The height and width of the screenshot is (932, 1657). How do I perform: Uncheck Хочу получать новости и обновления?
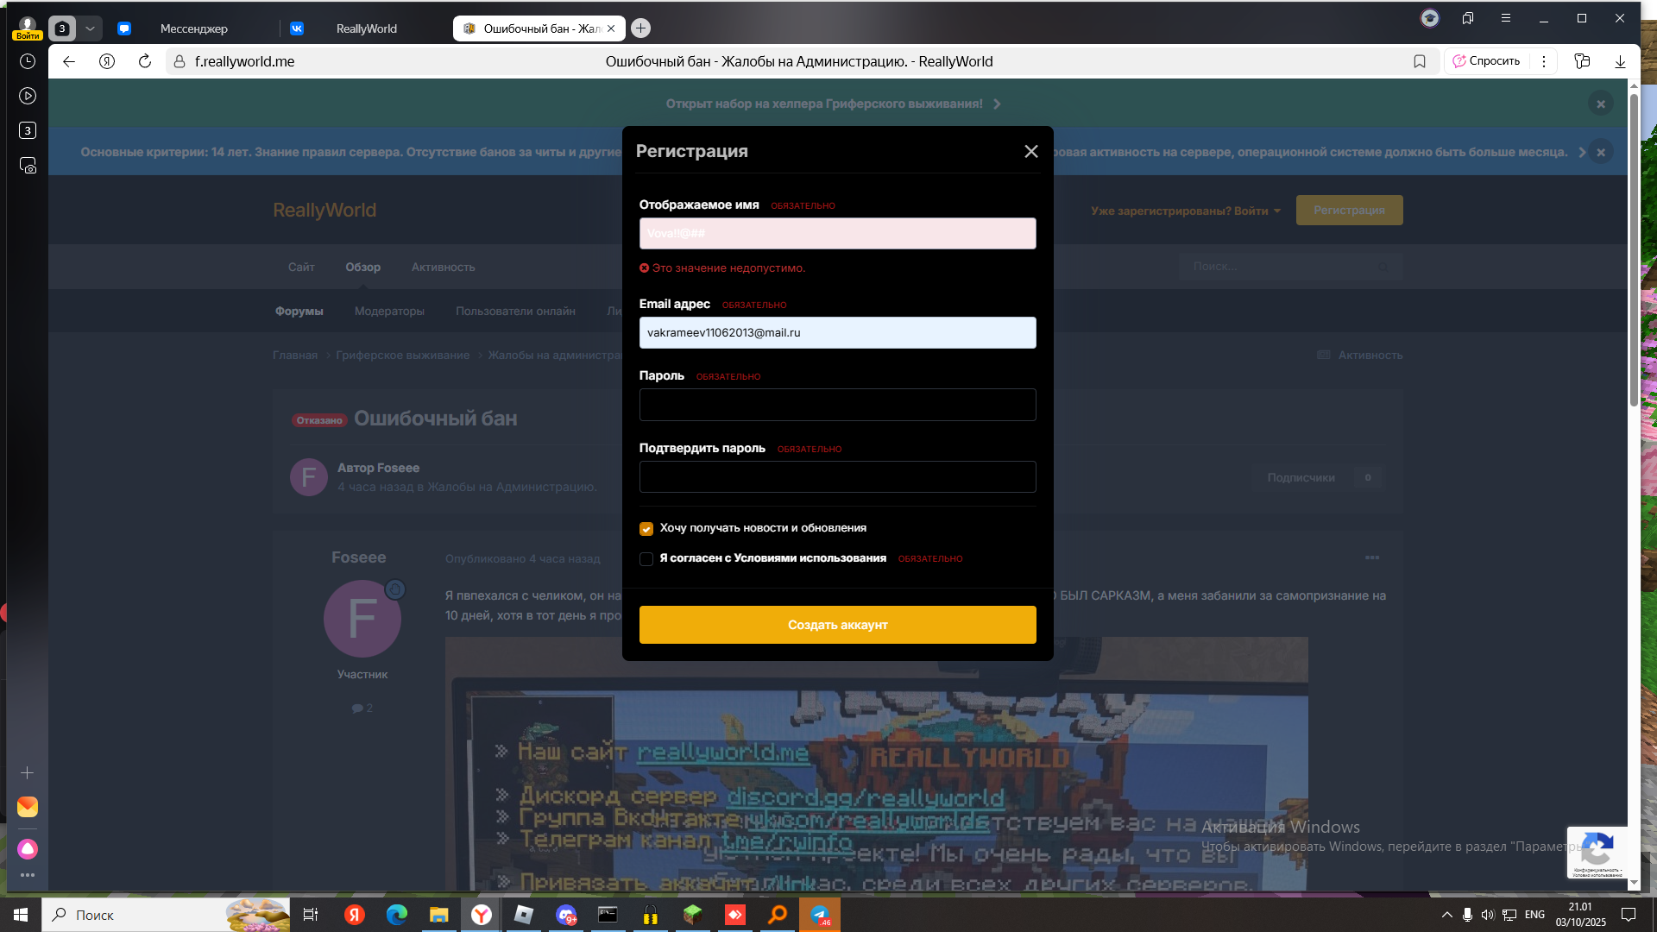[646, 529]
